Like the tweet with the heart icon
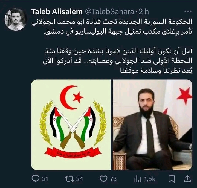 (x=103, y=179)
